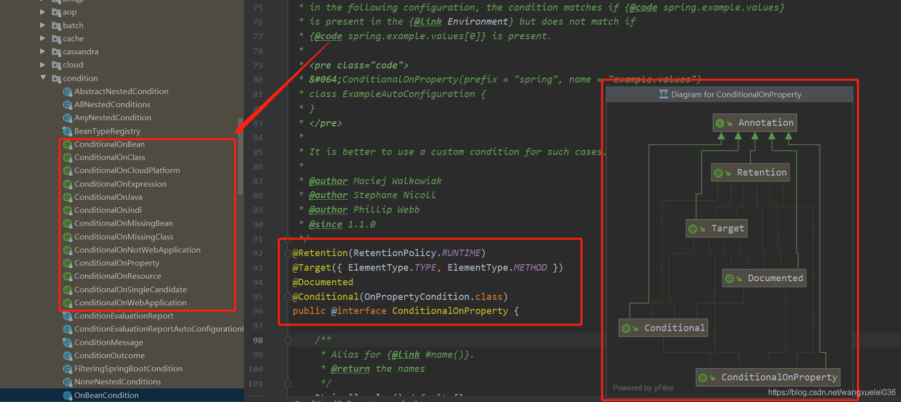Click ConditionalOnNotWebApplication annotation icon

67,250
